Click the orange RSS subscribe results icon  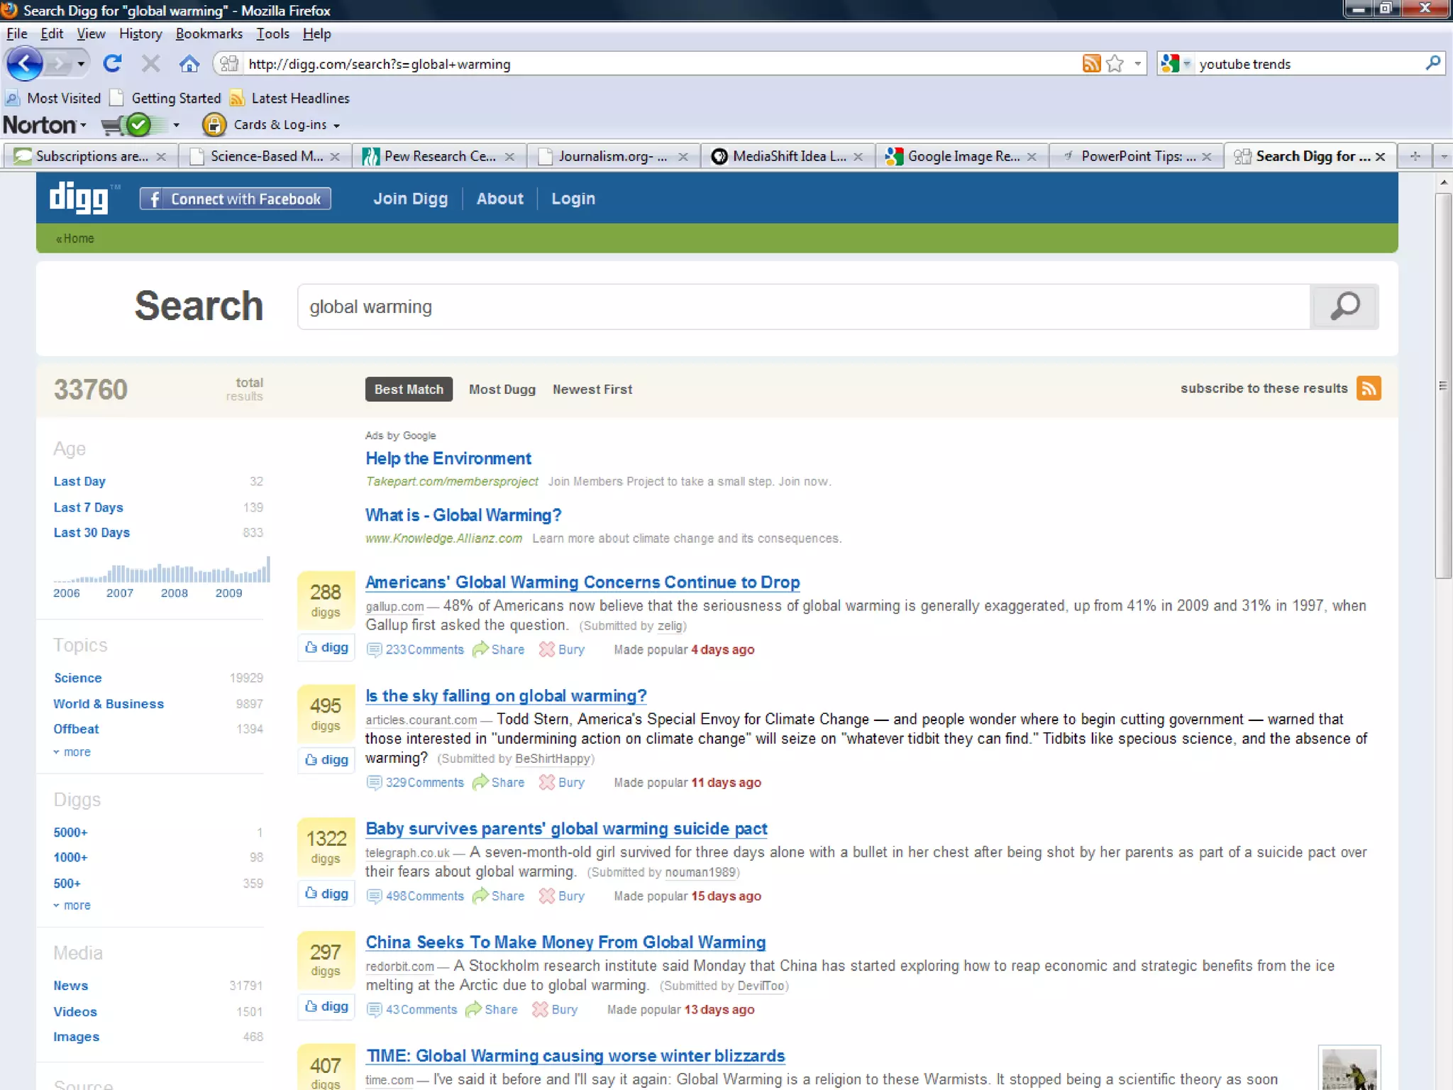click(1369, 389)
